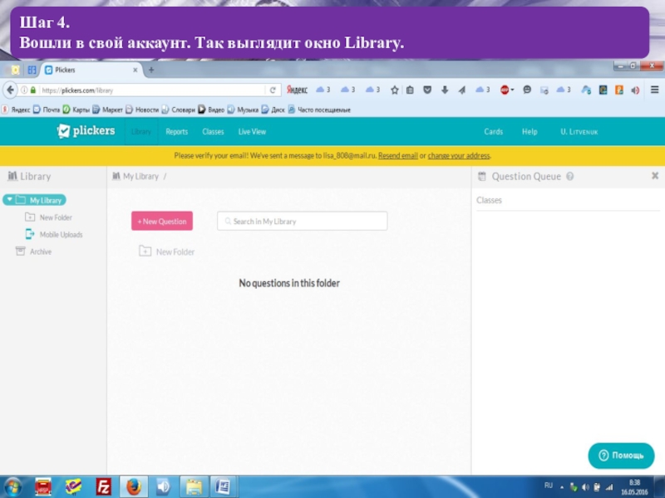The height and width of the screenshot is (498, 665).
Task: Click the My Library breadcrumb
Action: (x=140, y=176)
